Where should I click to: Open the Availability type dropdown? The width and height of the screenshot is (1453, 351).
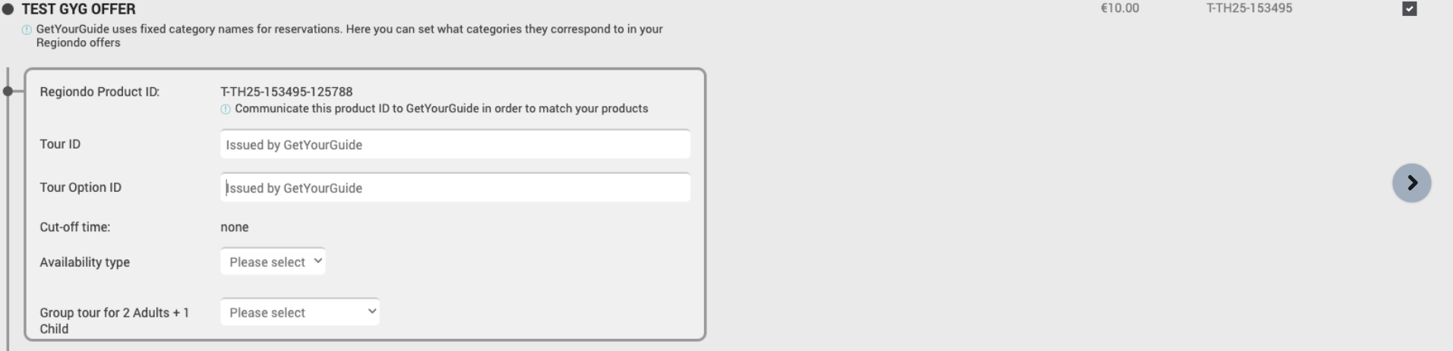[273, 262]
